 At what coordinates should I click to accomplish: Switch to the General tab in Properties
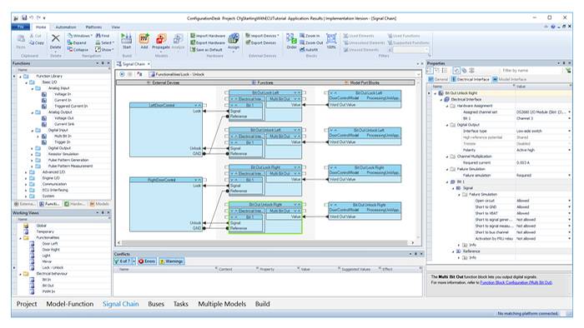[x=438, y=79]
